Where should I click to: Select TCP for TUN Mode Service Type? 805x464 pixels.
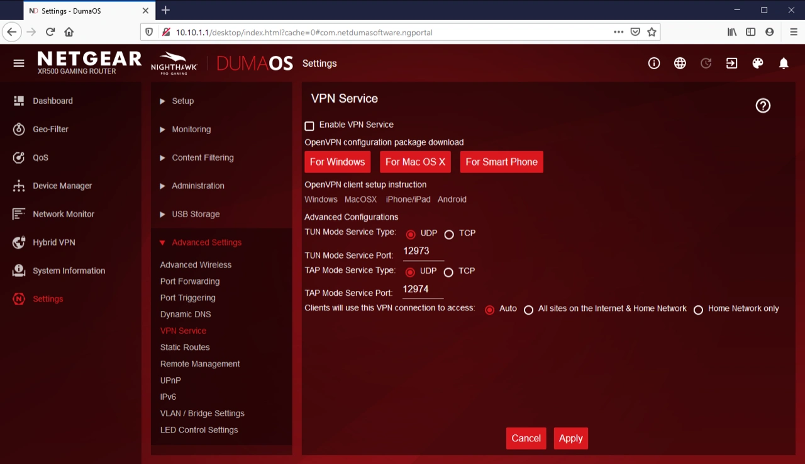449,234
